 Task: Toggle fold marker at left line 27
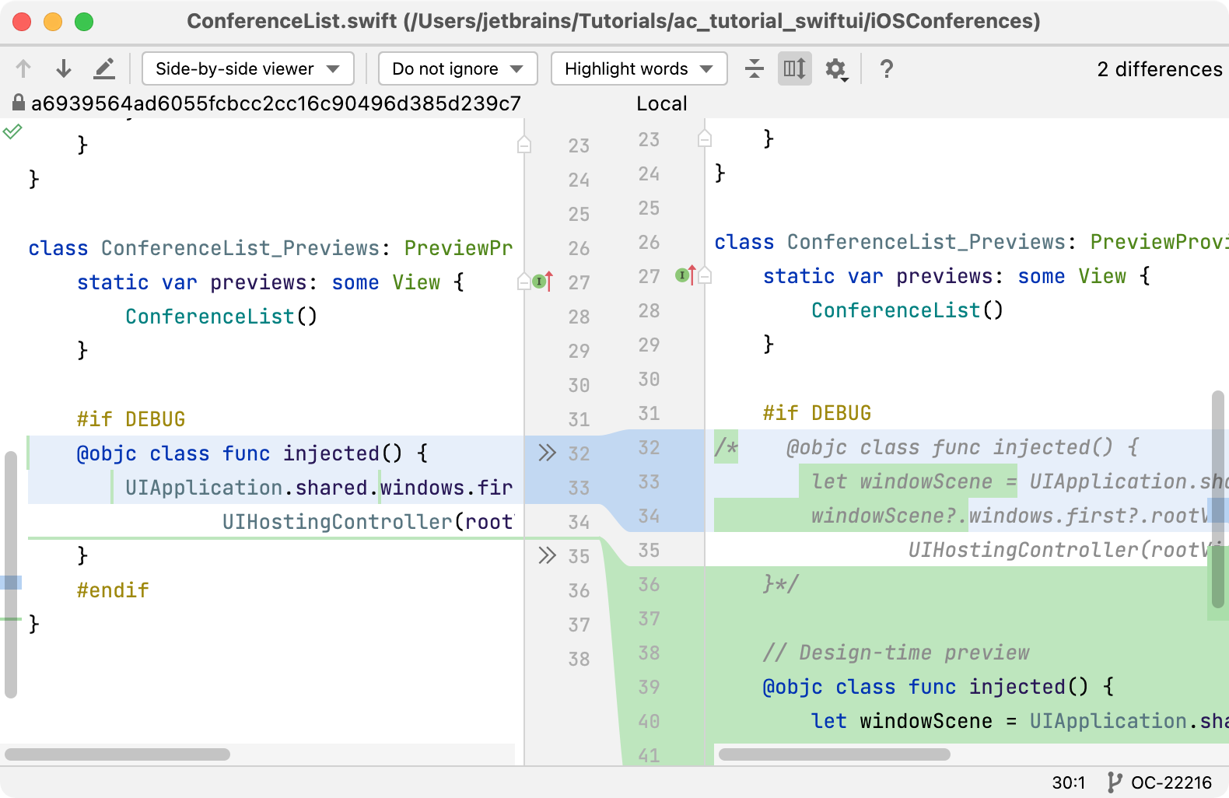pyautogui.click(x=524, y=282)
